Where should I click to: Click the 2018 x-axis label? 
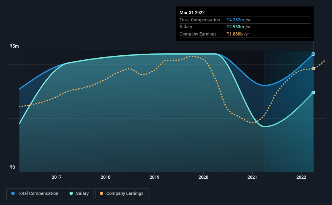[x=106, y=177]
